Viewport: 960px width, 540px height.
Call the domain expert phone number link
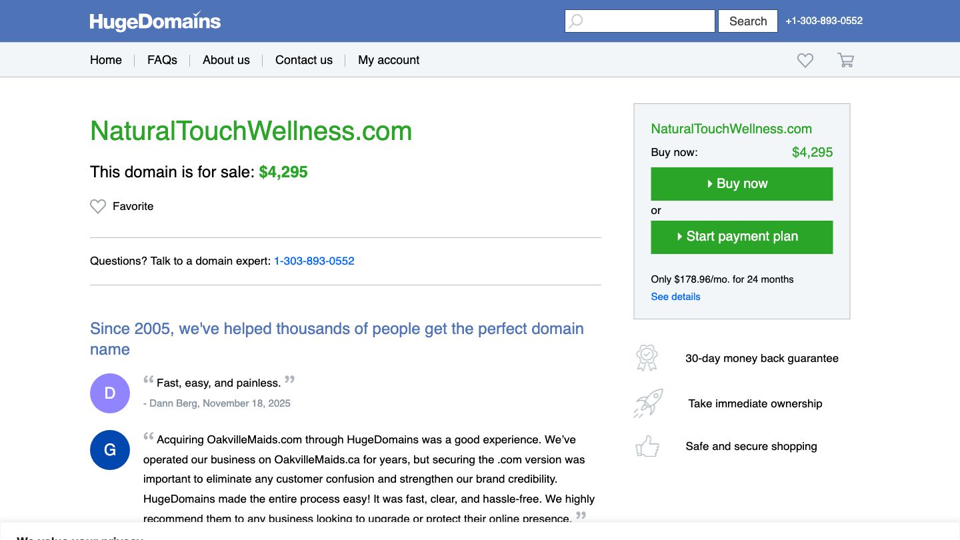314,261
